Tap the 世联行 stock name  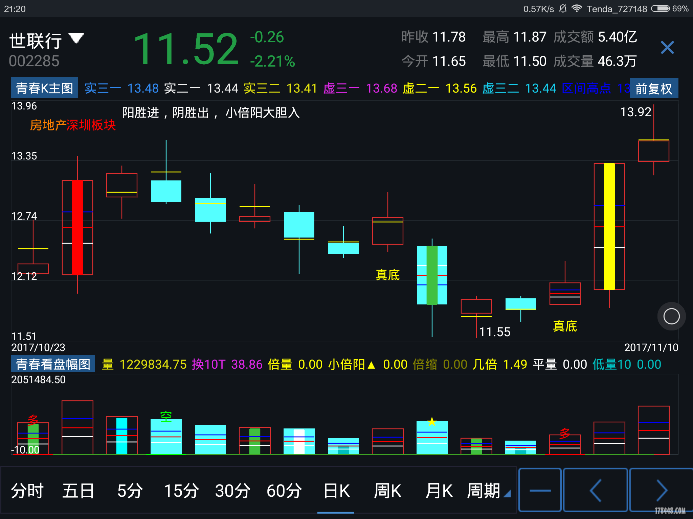[x=36, y=41]
